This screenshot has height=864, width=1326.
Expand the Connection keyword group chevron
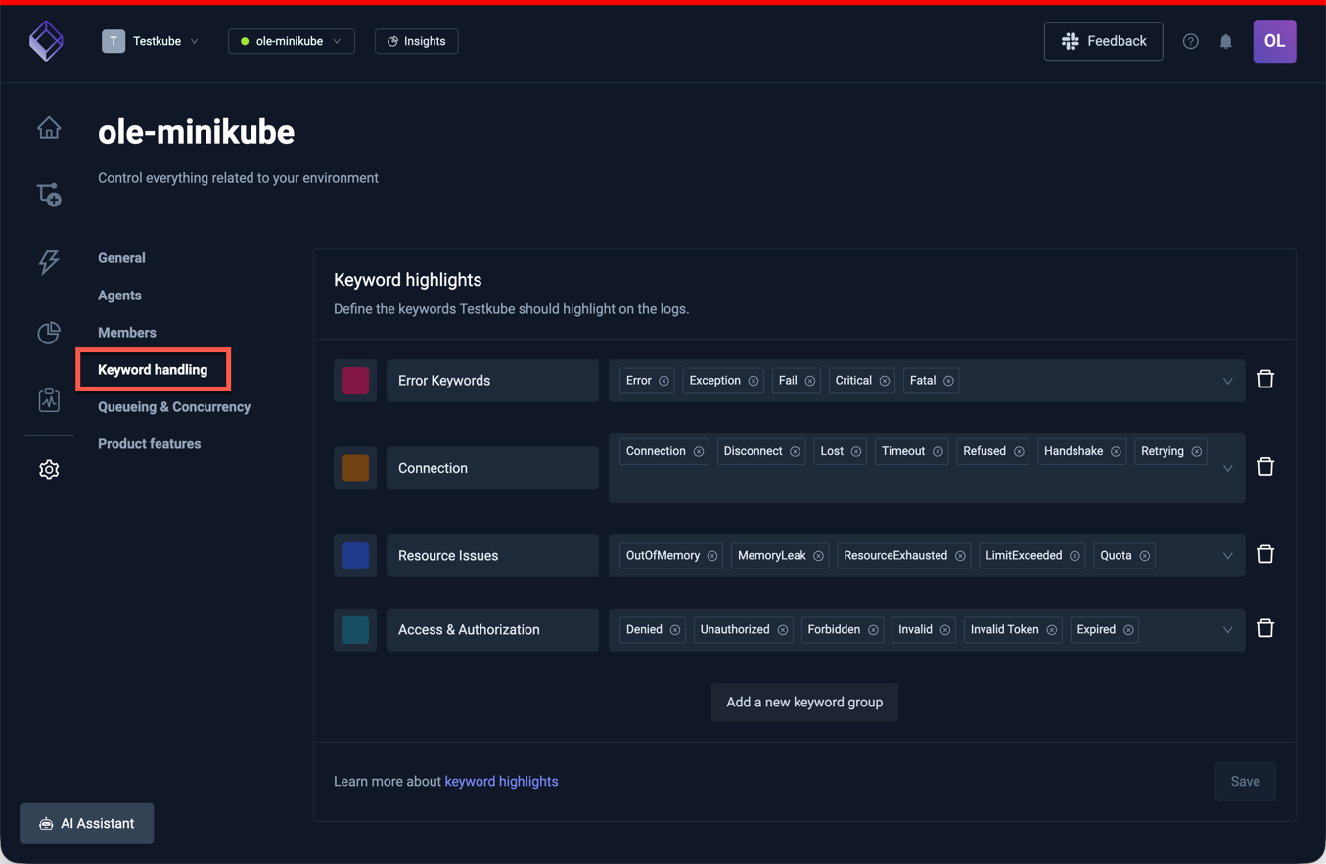click(1227, 467)
